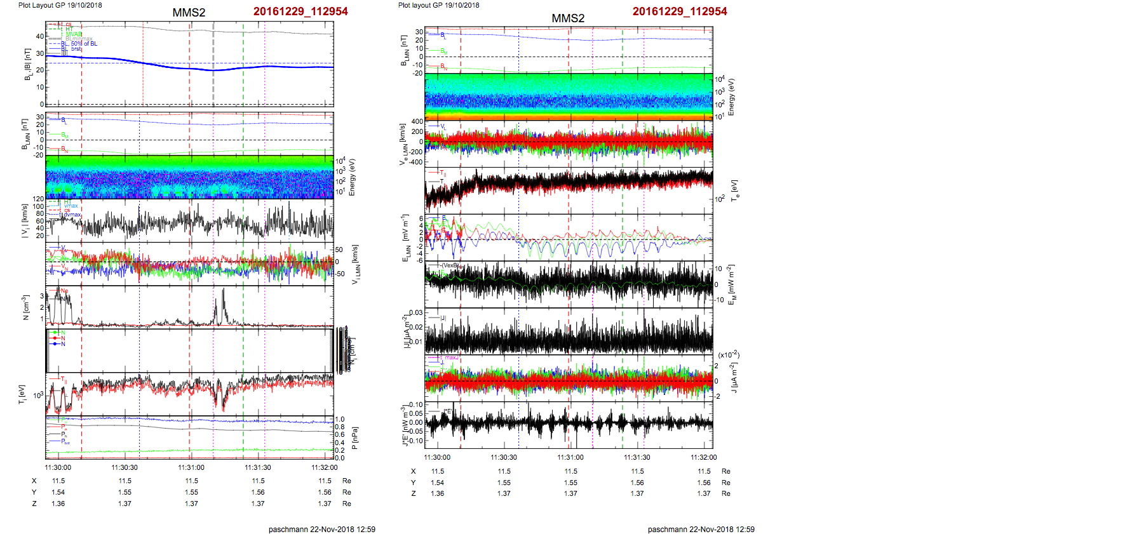Click the Te [eV] axis label on right plot
The image size is (1146, 534).
point(734,190)
